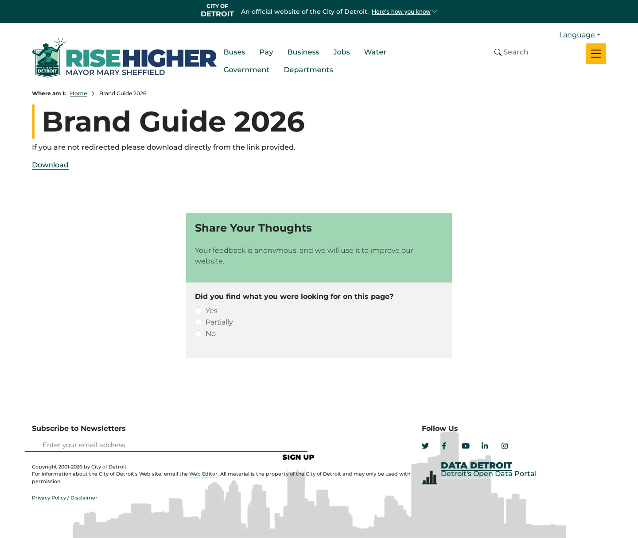Focus the newsletter email address field
The height and width of the screenshot is (538, 638).
[166, 445]
